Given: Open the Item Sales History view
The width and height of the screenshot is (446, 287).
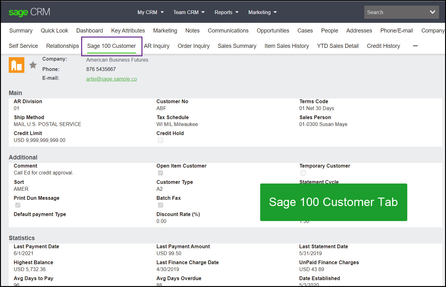Looking at the screenshot, I should pyautogui.click(x=286, y=46).
